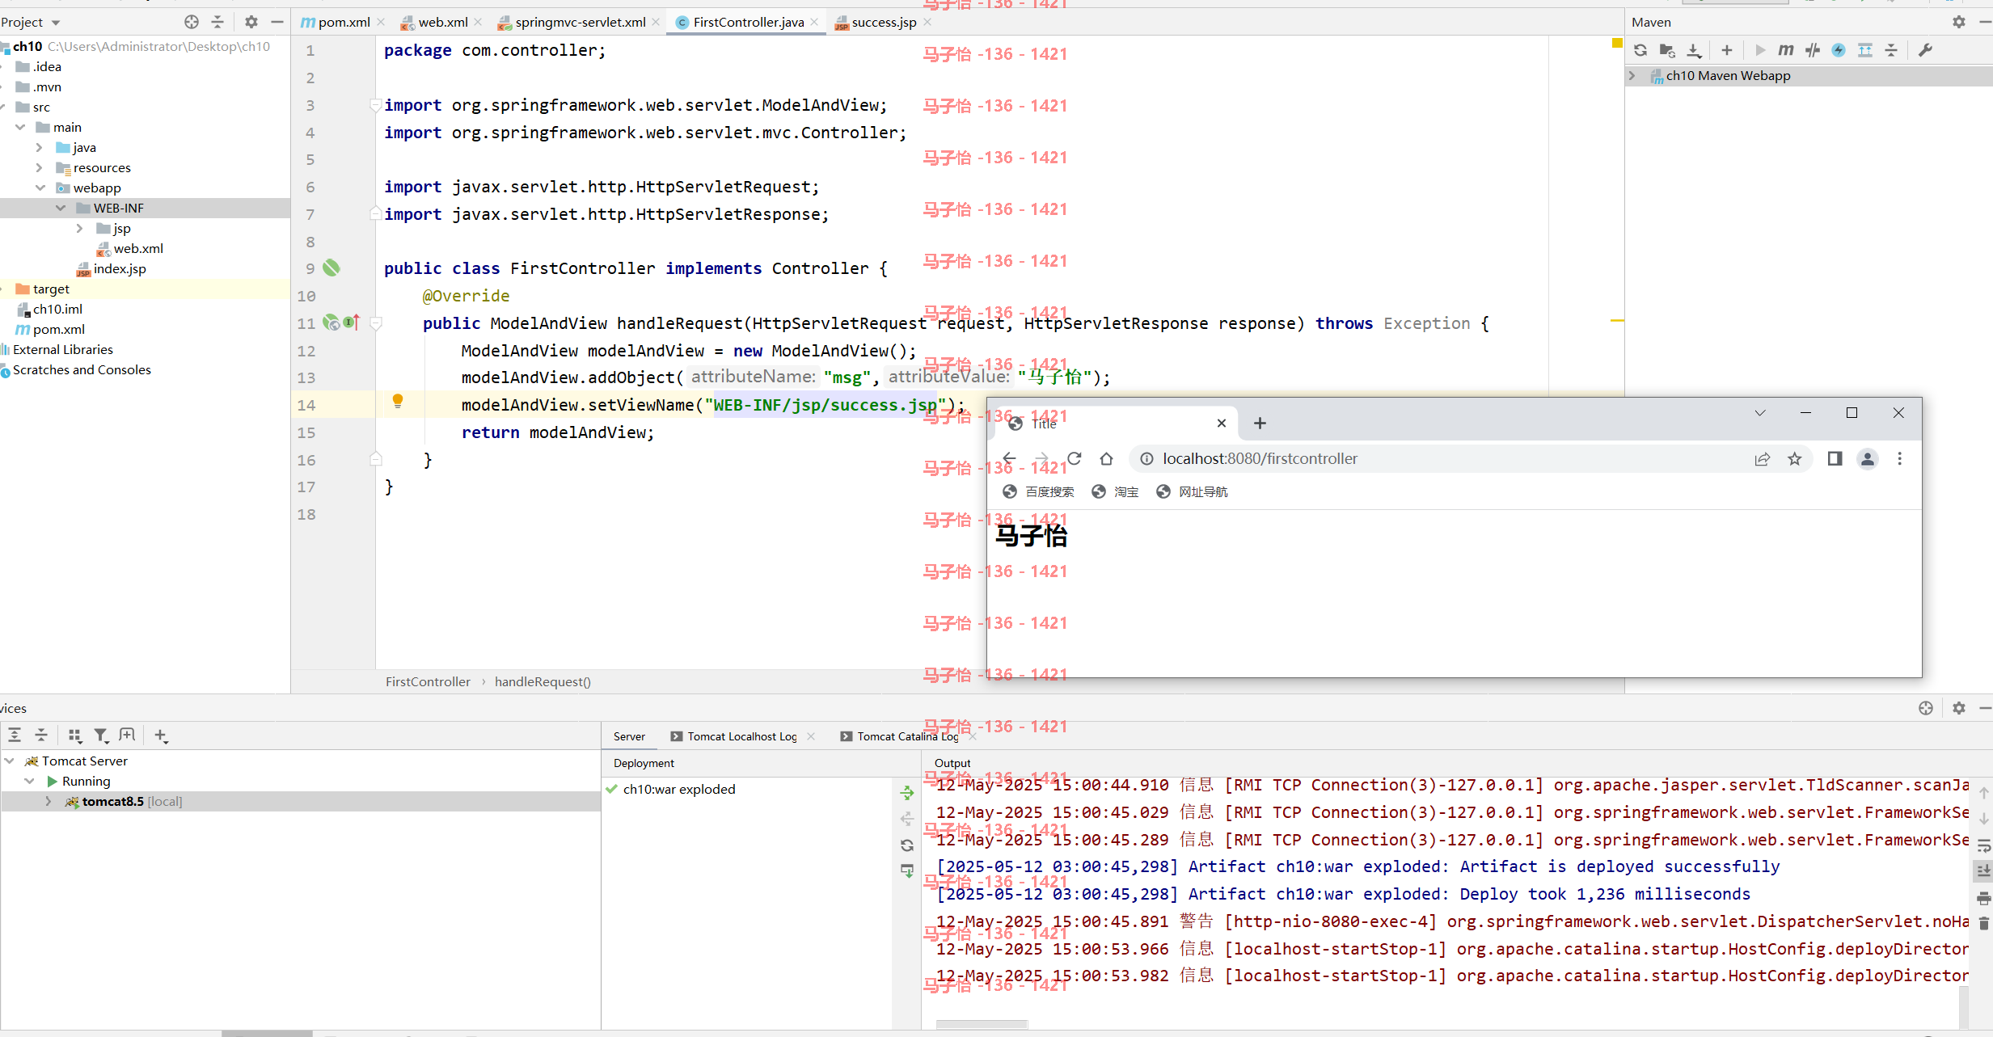The width and height of the screenshot is (1993, 1037).
Task: Open Maven Settings wrench icon
Action: pos(1925,50)
